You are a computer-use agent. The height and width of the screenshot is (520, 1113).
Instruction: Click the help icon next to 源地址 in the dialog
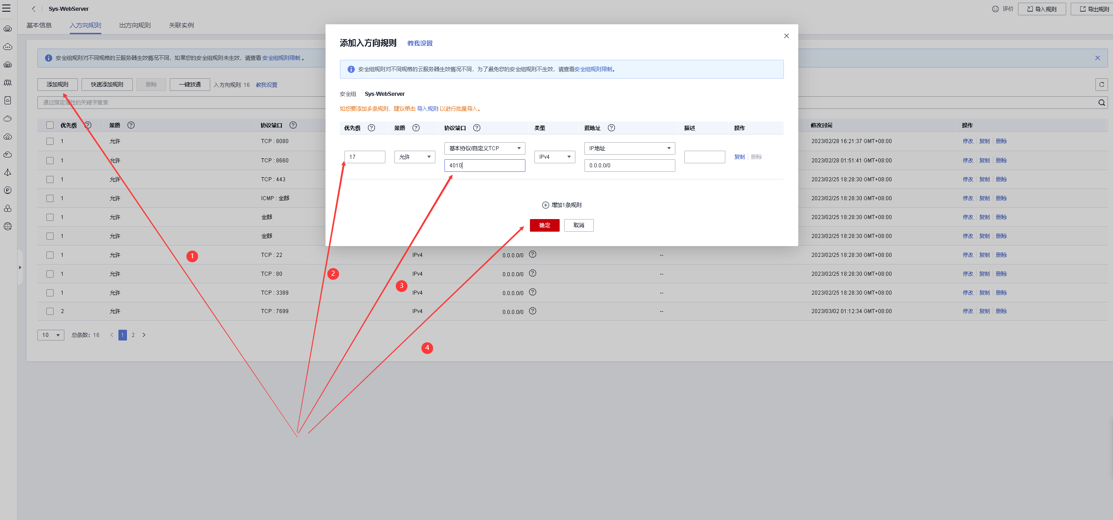(611, 128)
